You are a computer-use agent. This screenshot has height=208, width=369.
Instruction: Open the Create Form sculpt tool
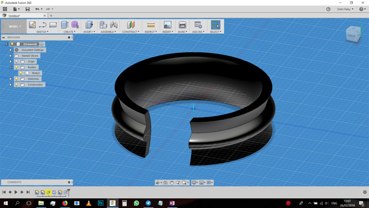[x=75, y=25]
